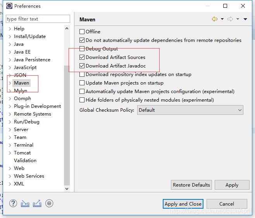Select JSON in the preferences tree

20,75
